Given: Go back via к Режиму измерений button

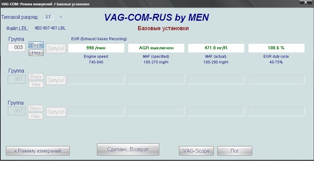Looking at the screenshot, I should (38, 151).
